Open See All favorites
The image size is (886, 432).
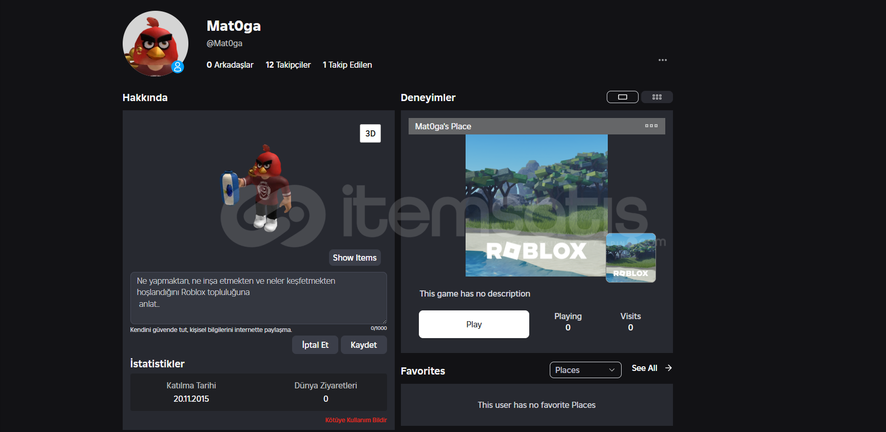pos(644,368)
